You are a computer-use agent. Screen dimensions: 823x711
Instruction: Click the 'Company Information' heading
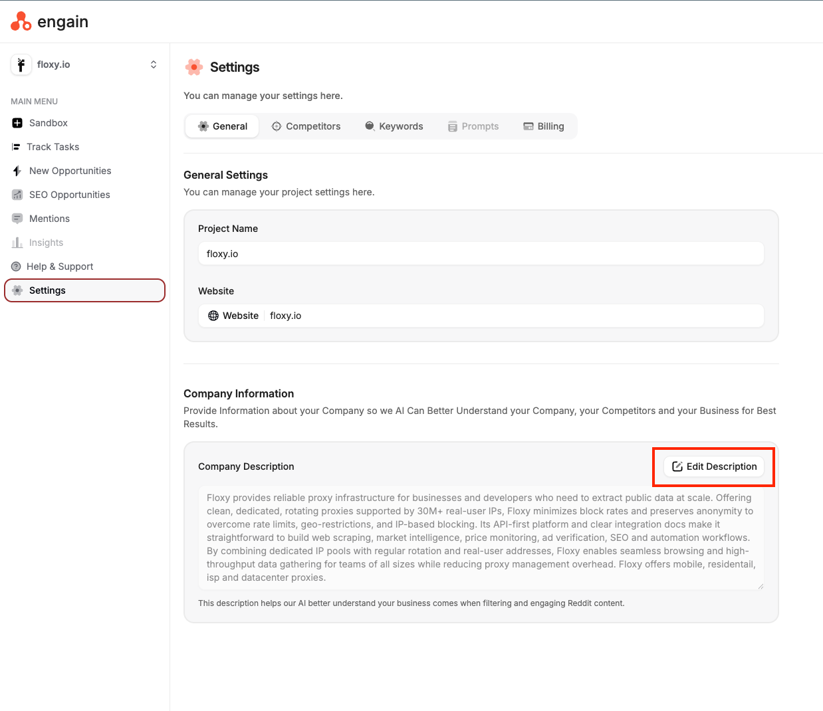point(239,393)
